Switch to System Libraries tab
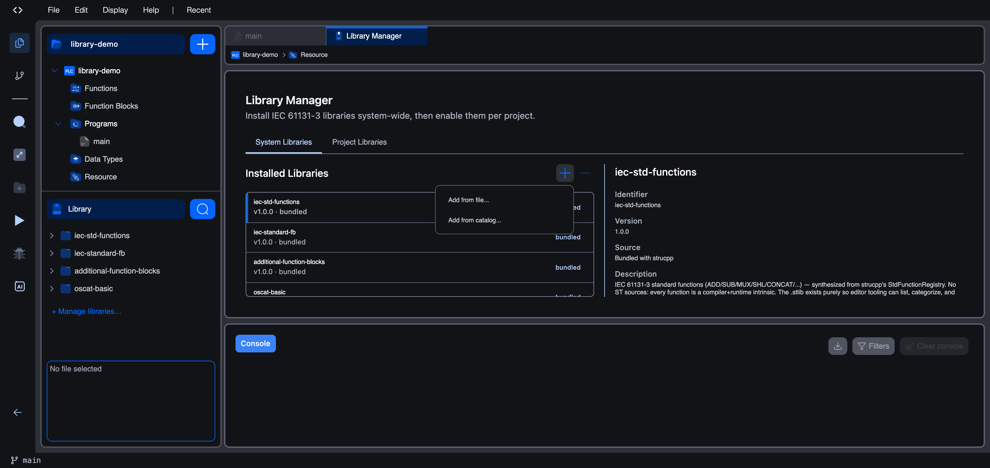Viewport: 990px width, 468px height. point(283,142)
